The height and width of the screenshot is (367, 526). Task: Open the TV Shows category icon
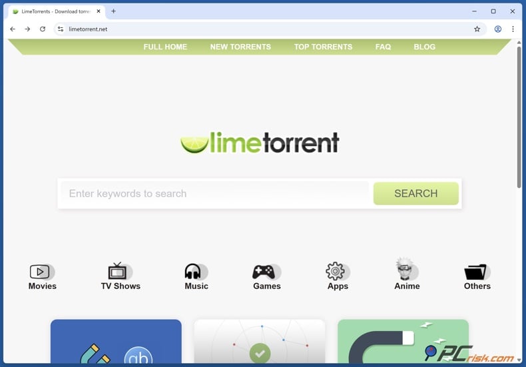pos(120,271)
